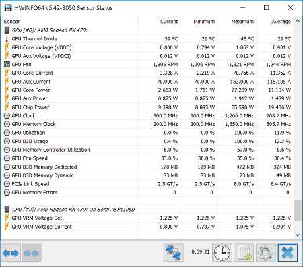Select the GPU Memory Errors row label
The image size is (303, 267).
click(34, 193)
